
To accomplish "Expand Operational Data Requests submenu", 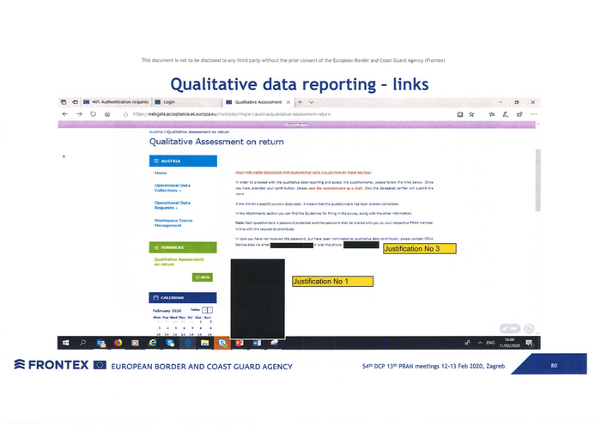I will 172,204.
